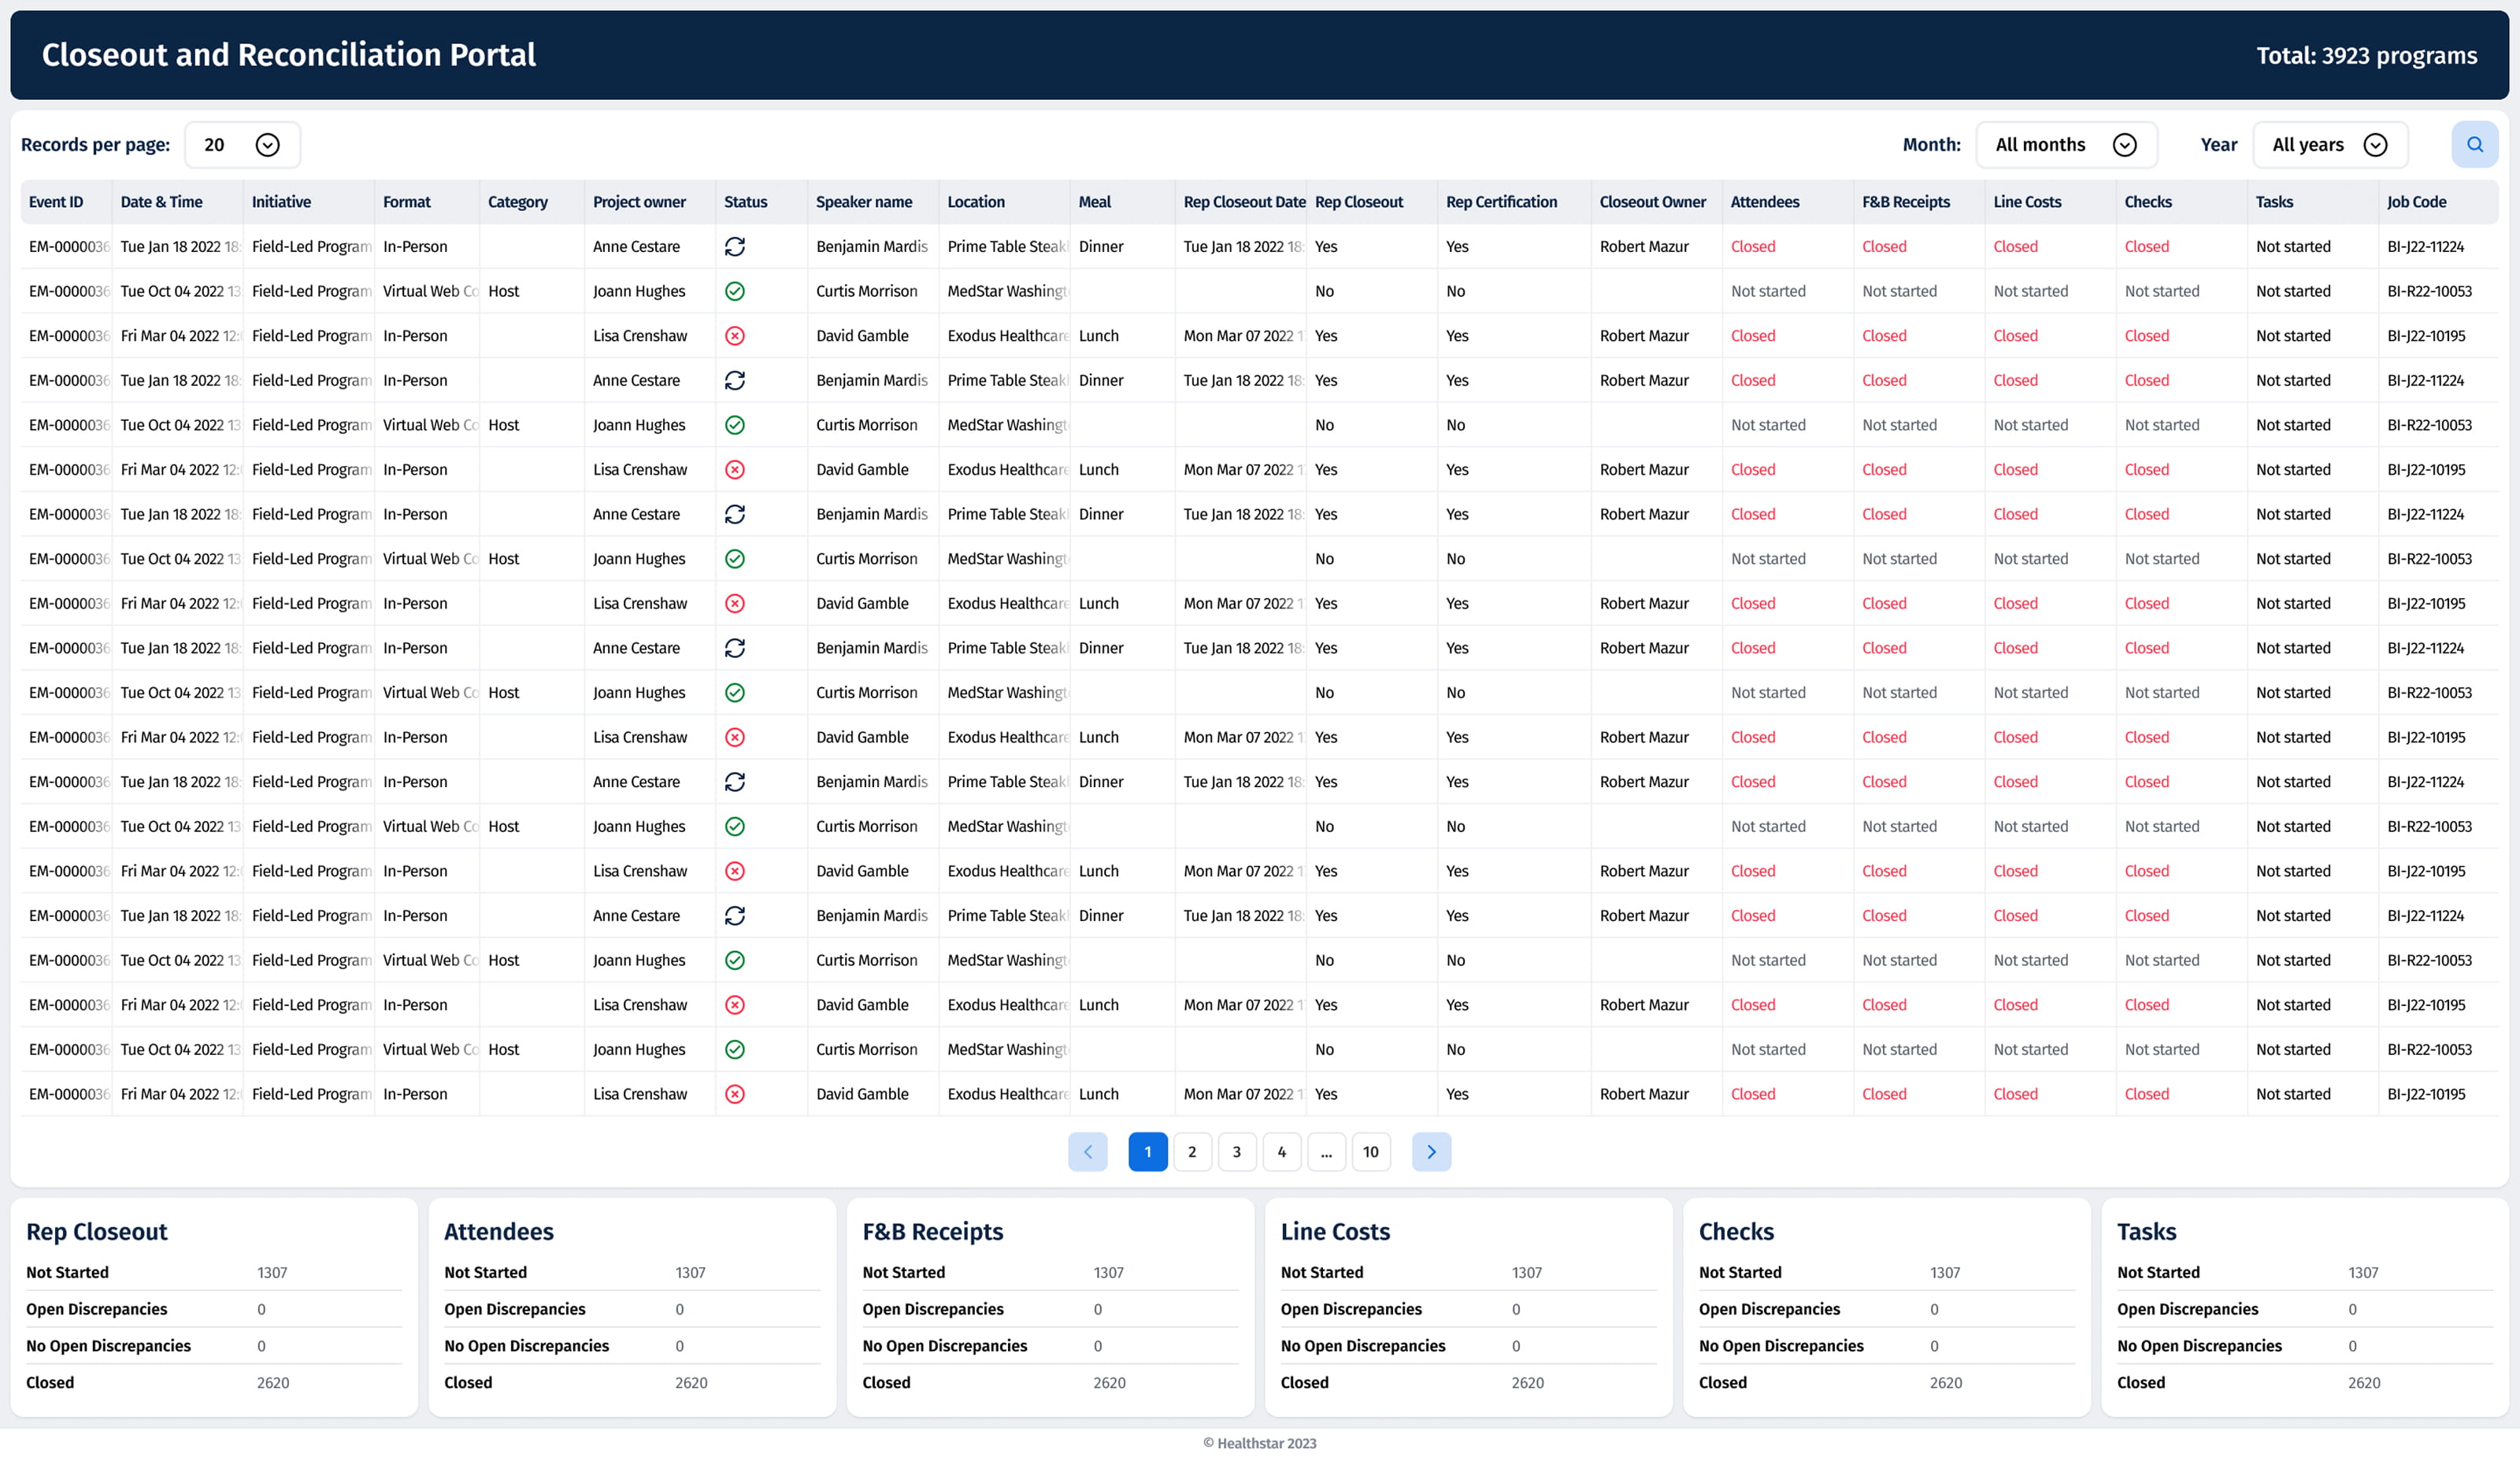
Task: Select page 4 in pagination
Action: tap(1281, 1152)
